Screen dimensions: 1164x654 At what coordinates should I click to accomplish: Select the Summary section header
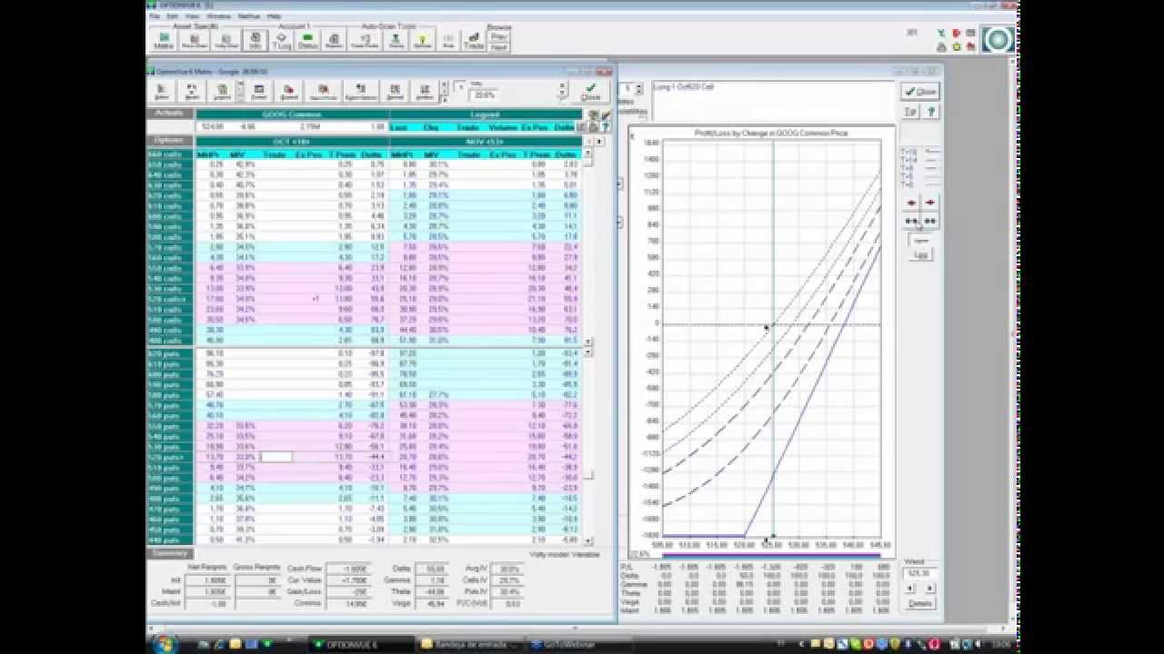[x=169, y=553]
